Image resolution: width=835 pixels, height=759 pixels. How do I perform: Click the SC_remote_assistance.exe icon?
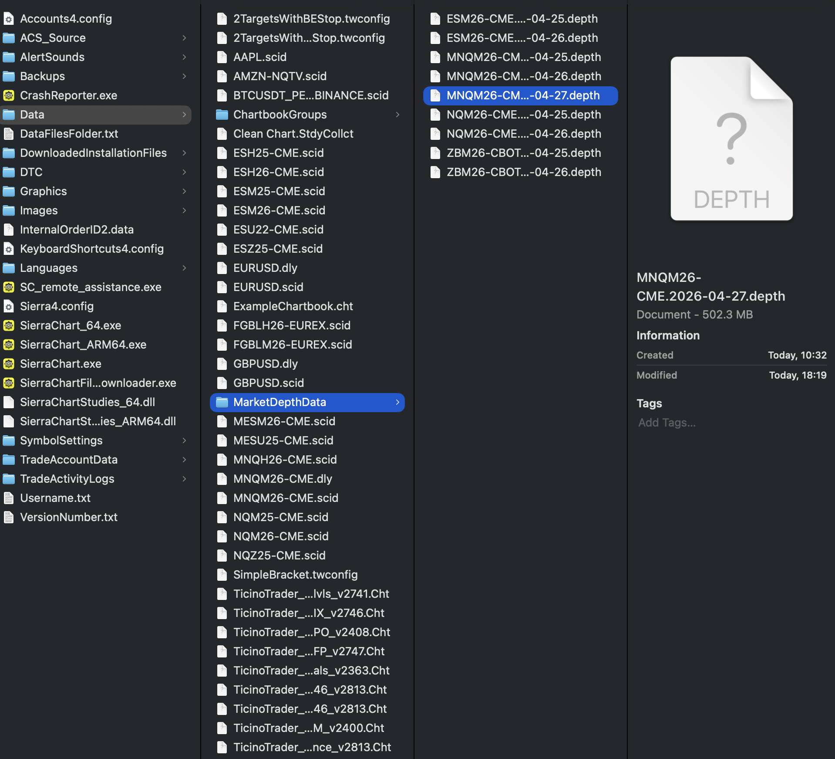[9, 287]
